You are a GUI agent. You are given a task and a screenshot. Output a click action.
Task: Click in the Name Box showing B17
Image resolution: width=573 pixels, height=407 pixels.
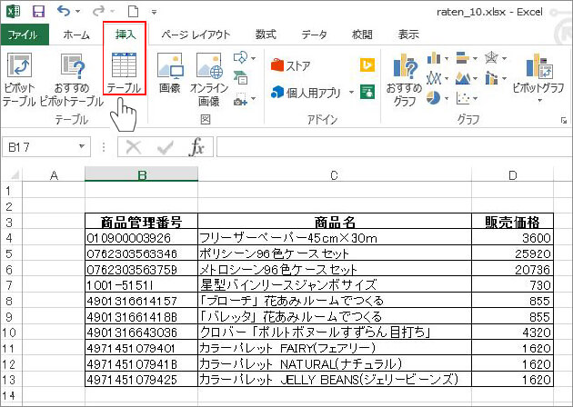click(x=38, y=147)
